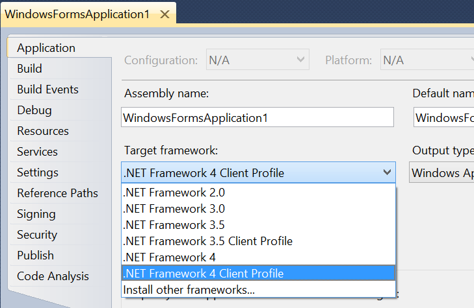Open the Signing page
This screenshot has height=308, width=474.
[x=59, y=214]
